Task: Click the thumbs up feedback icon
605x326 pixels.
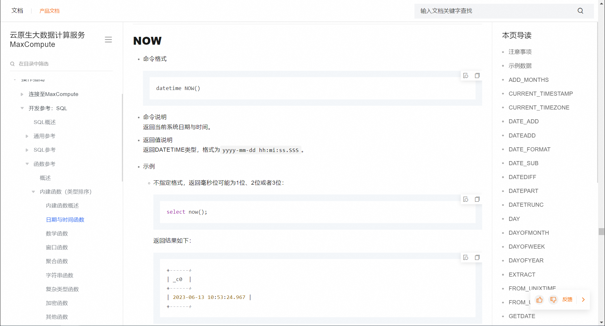Action: point(539,300)
